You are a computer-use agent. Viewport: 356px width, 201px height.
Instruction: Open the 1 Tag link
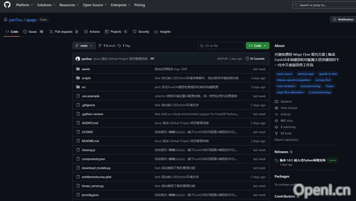pyautogui.click(x=124, y=46)
